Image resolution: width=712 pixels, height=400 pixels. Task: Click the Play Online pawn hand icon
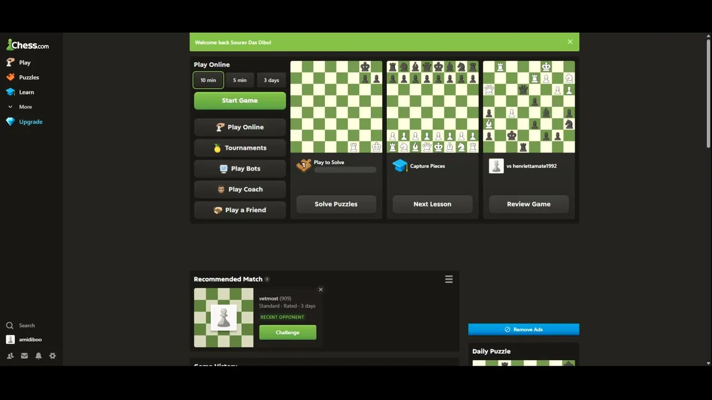220,127
